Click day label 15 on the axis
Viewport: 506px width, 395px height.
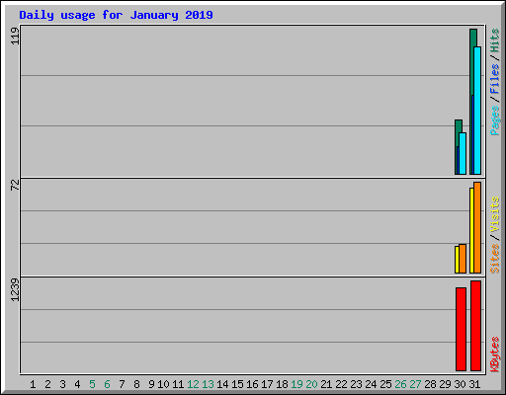[x=237, y=384]
